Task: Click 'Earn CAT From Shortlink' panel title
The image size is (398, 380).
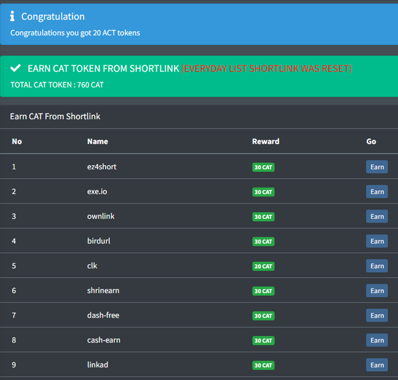Action: pyautogui.click(x=55, y=117)
